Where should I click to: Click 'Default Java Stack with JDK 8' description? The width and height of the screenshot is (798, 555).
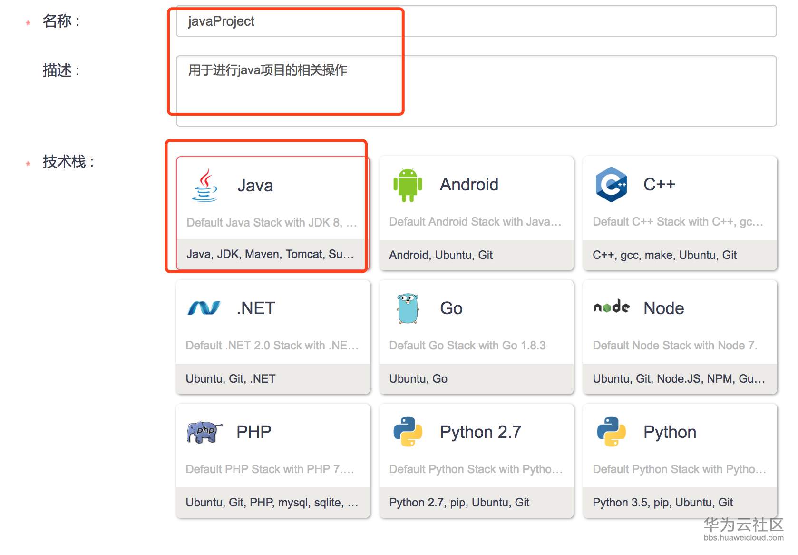pos(272,223)
